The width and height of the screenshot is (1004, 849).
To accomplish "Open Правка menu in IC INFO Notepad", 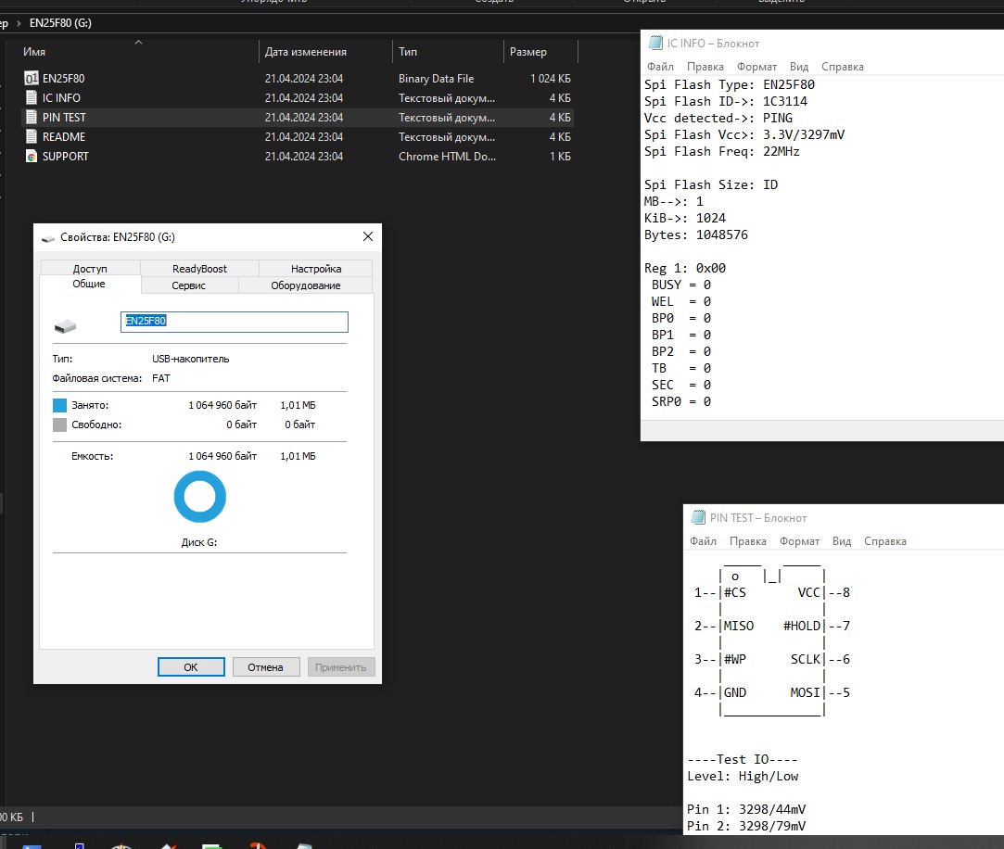I will pos(705,67).
